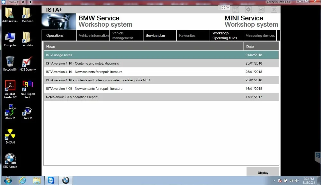Open ISTA settings gear icon
321x185 pixels.
pyautogui.click(x=248, y=9)
